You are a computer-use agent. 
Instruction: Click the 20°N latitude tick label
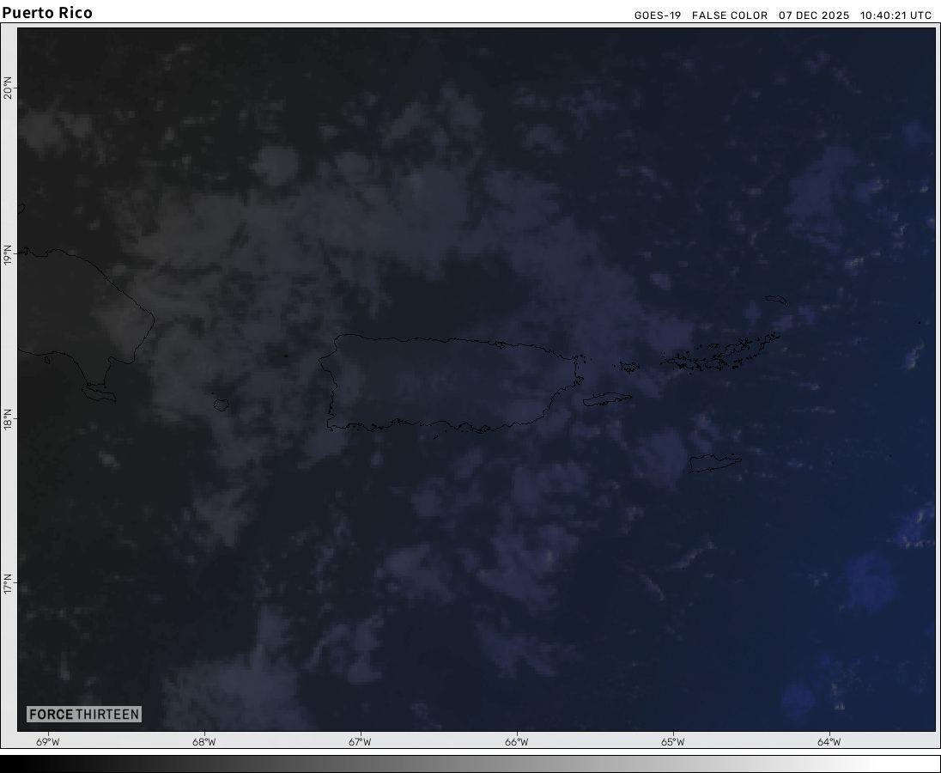pyautogui.click(x=9, y=88)
